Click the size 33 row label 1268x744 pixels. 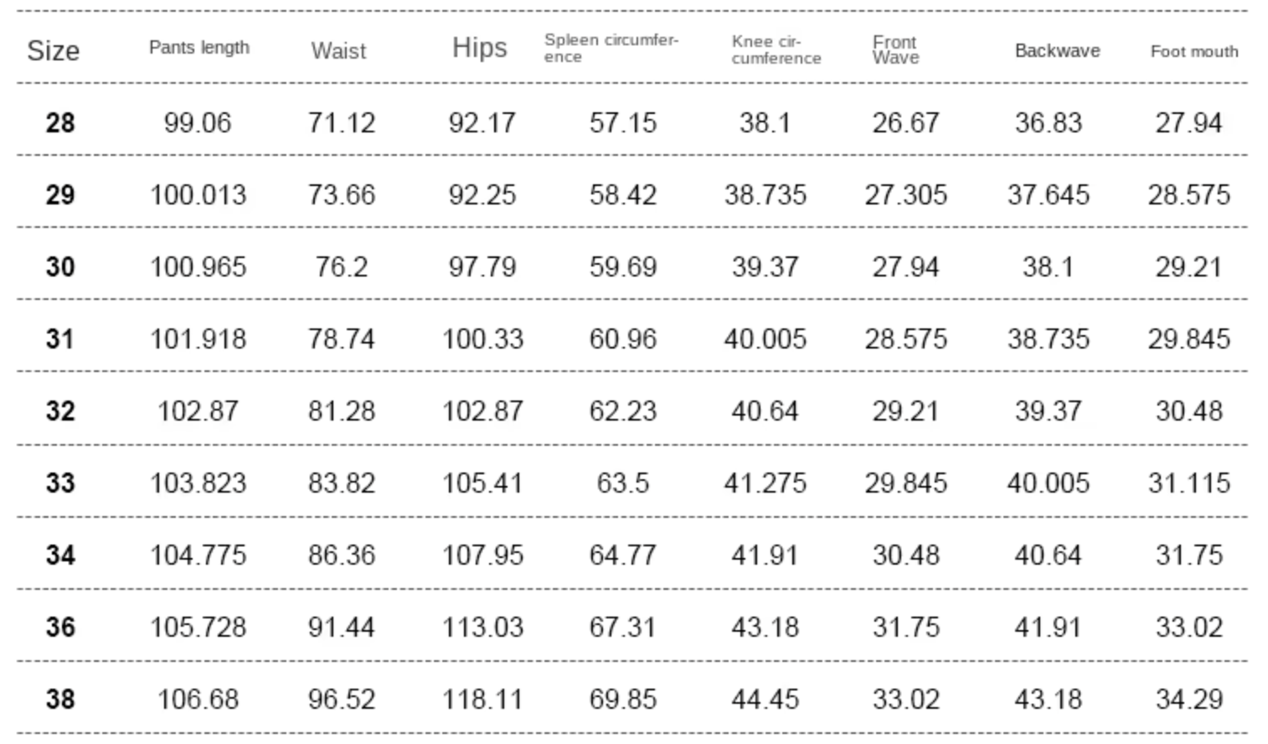pos(60,483)
